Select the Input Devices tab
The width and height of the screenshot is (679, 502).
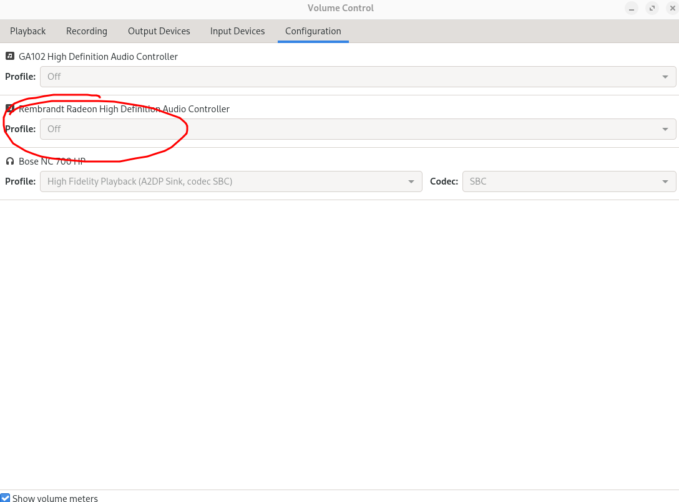point(237,31)
